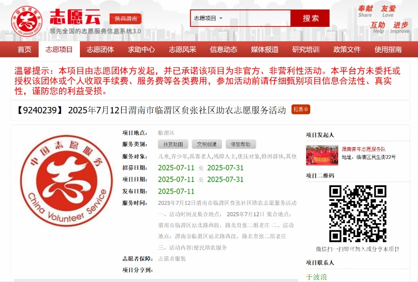Click the 项目二维码 section heading
The height and width of the screenshot is (282, 418).
point(320,175)
